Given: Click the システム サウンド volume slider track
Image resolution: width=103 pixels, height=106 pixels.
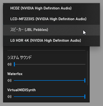Looking at the screenshot, I should [x=50, y=64].
